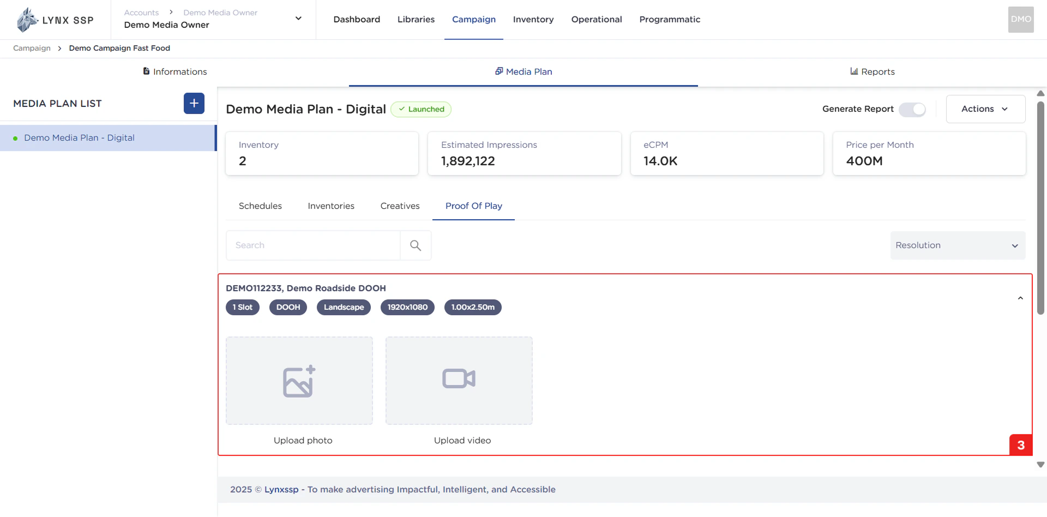Open the DMO user avatar

(x=1021, y=20)
